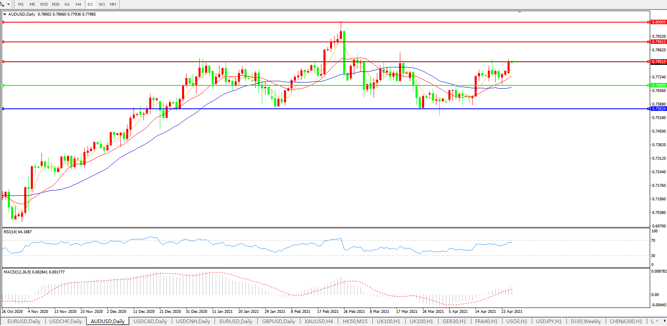Viewport: 667px width, 326px height.
Task: Open the XAUUSD,H4 chart tab
Action: tap(318, 321)
